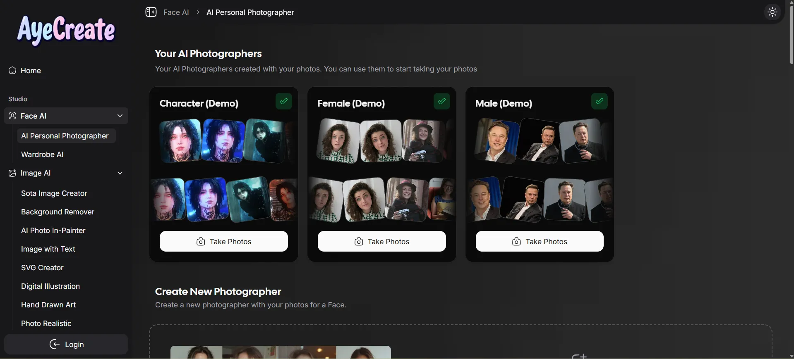Image resolution: width=794 pixels, height=359 pixels.
Task: Click breadcrumb chevron after Face AI
Action: pyautogui.click(x=198, y=12)
